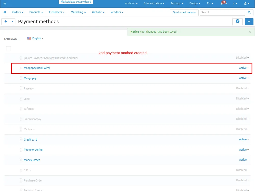Go back using the left arrow button
This screenshot has height=191, width=255.
click(6, 22)
